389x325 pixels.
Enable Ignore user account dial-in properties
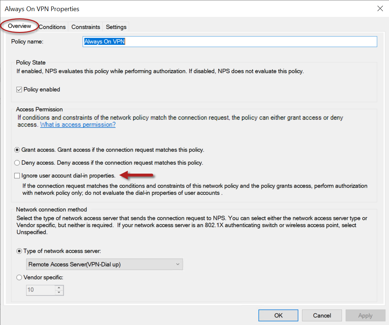click(17, 176)
